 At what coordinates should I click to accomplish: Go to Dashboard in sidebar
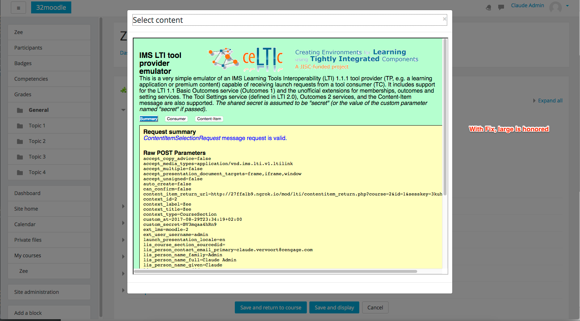point(49,193)
